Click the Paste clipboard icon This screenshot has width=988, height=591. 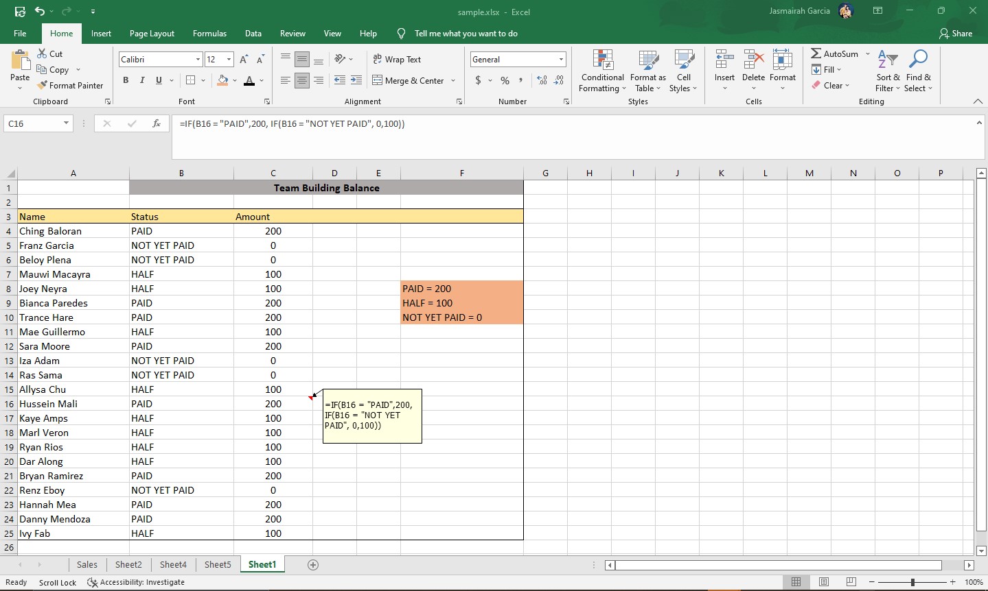[20, 61]
